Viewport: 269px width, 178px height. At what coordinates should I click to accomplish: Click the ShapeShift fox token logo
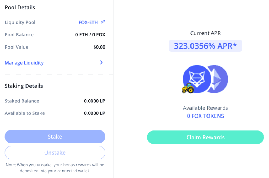197,79
